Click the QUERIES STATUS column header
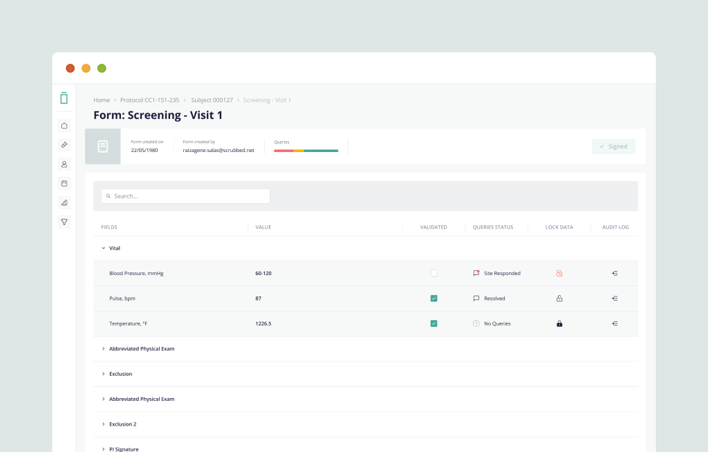This screenshot has height=452, width=708. pos(492,227)
